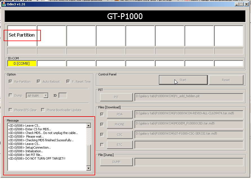Image resolution: width=251 pixels, height=179 pixels.
Task: Click the File Dump path field
Action: (x=189, y=162)
